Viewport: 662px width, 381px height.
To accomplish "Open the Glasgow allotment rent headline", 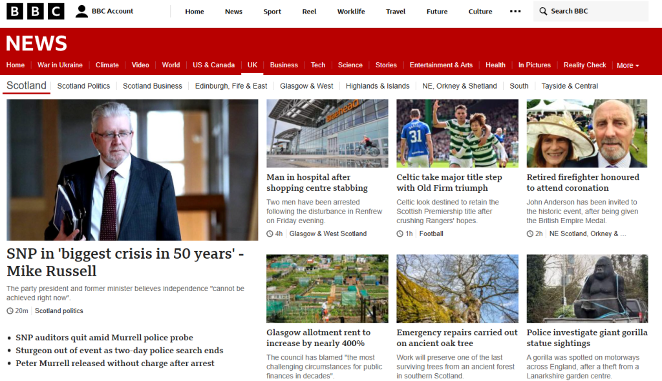I will click(x=318, y=338).
